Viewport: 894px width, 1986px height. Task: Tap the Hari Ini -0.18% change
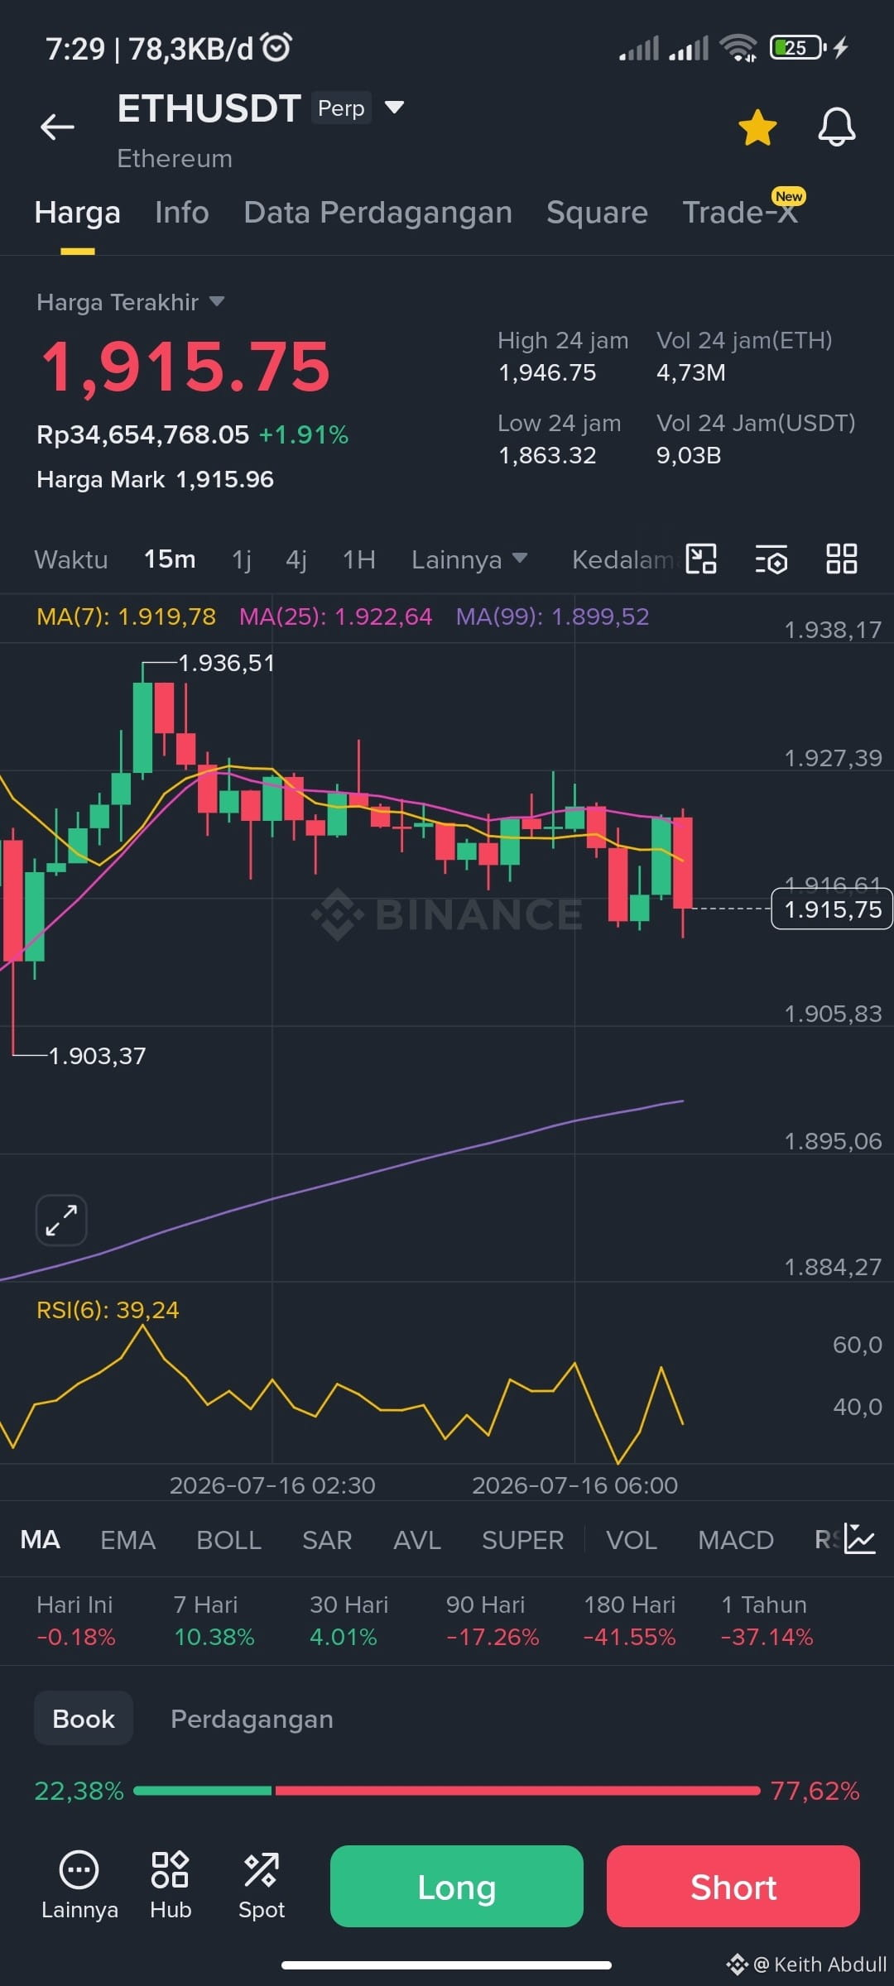coord(75,1620)
